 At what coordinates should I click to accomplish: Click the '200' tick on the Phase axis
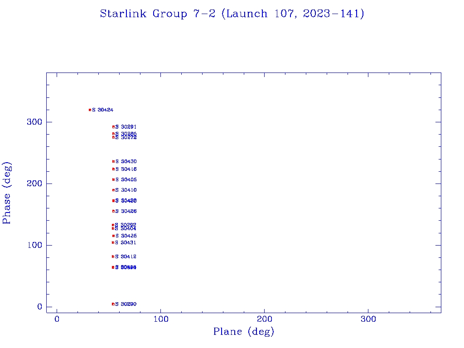point(34,184)
